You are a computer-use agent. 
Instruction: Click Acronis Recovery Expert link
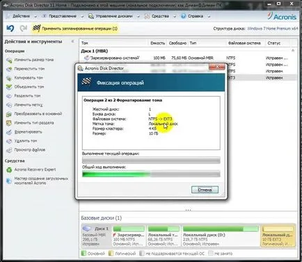(x=35, y=170)
